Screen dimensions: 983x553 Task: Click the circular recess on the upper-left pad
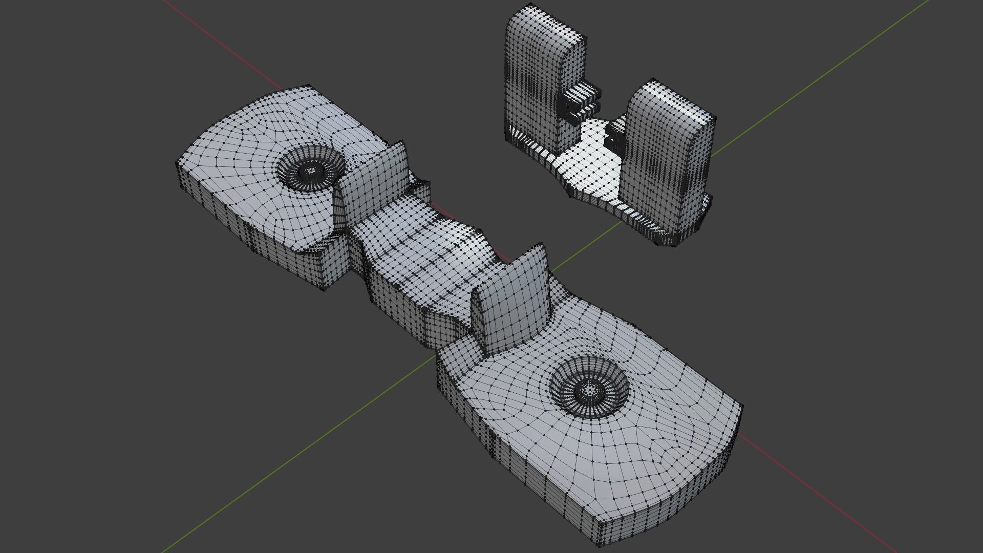[311, 168]
